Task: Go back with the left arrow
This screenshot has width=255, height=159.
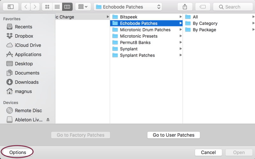Action: pyautogui.click(x=26, y=7)
